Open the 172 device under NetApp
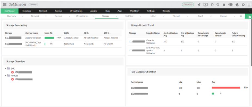Image resolution: width=252 pixels, height=107 pixels. [x=23, y=79]
